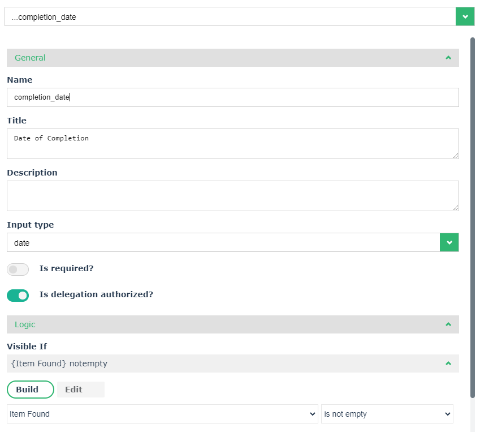
Task: Click the General section header label
Action: [x=30, y=58]
